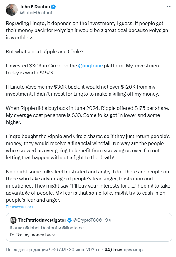Click the Перевести пост translate link

click(x=19, y=207)
